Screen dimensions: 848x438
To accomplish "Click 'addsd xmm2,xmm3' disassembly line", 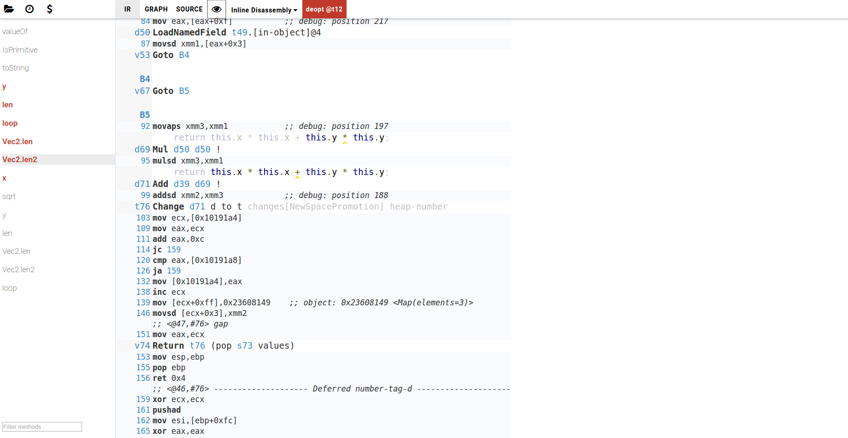I will pos(188,195).
